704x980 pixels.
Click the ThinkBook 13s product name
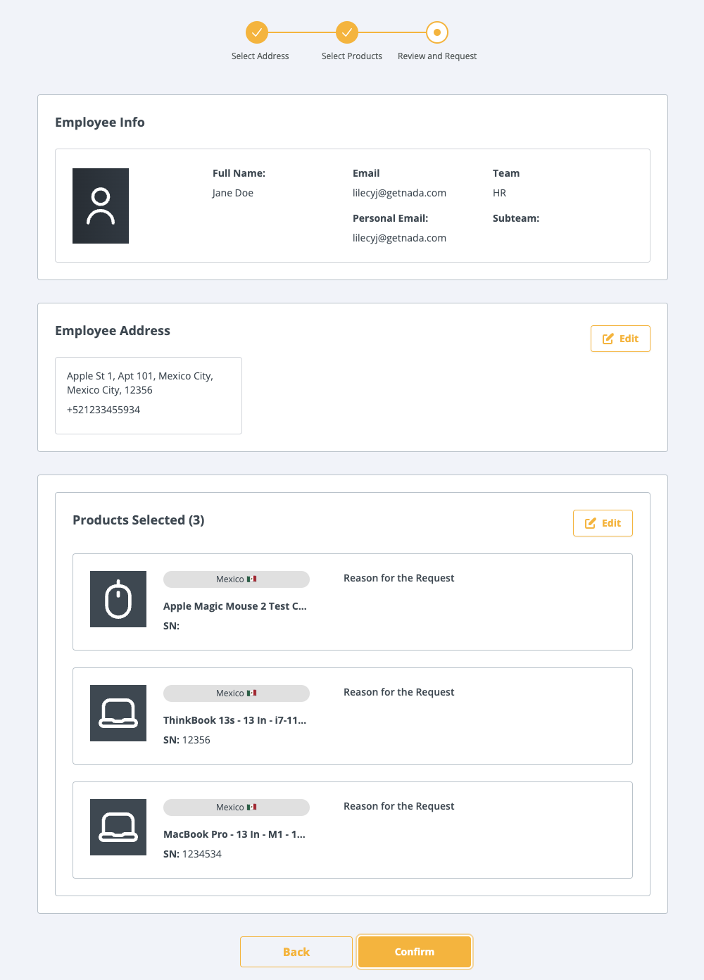point(234,720)
